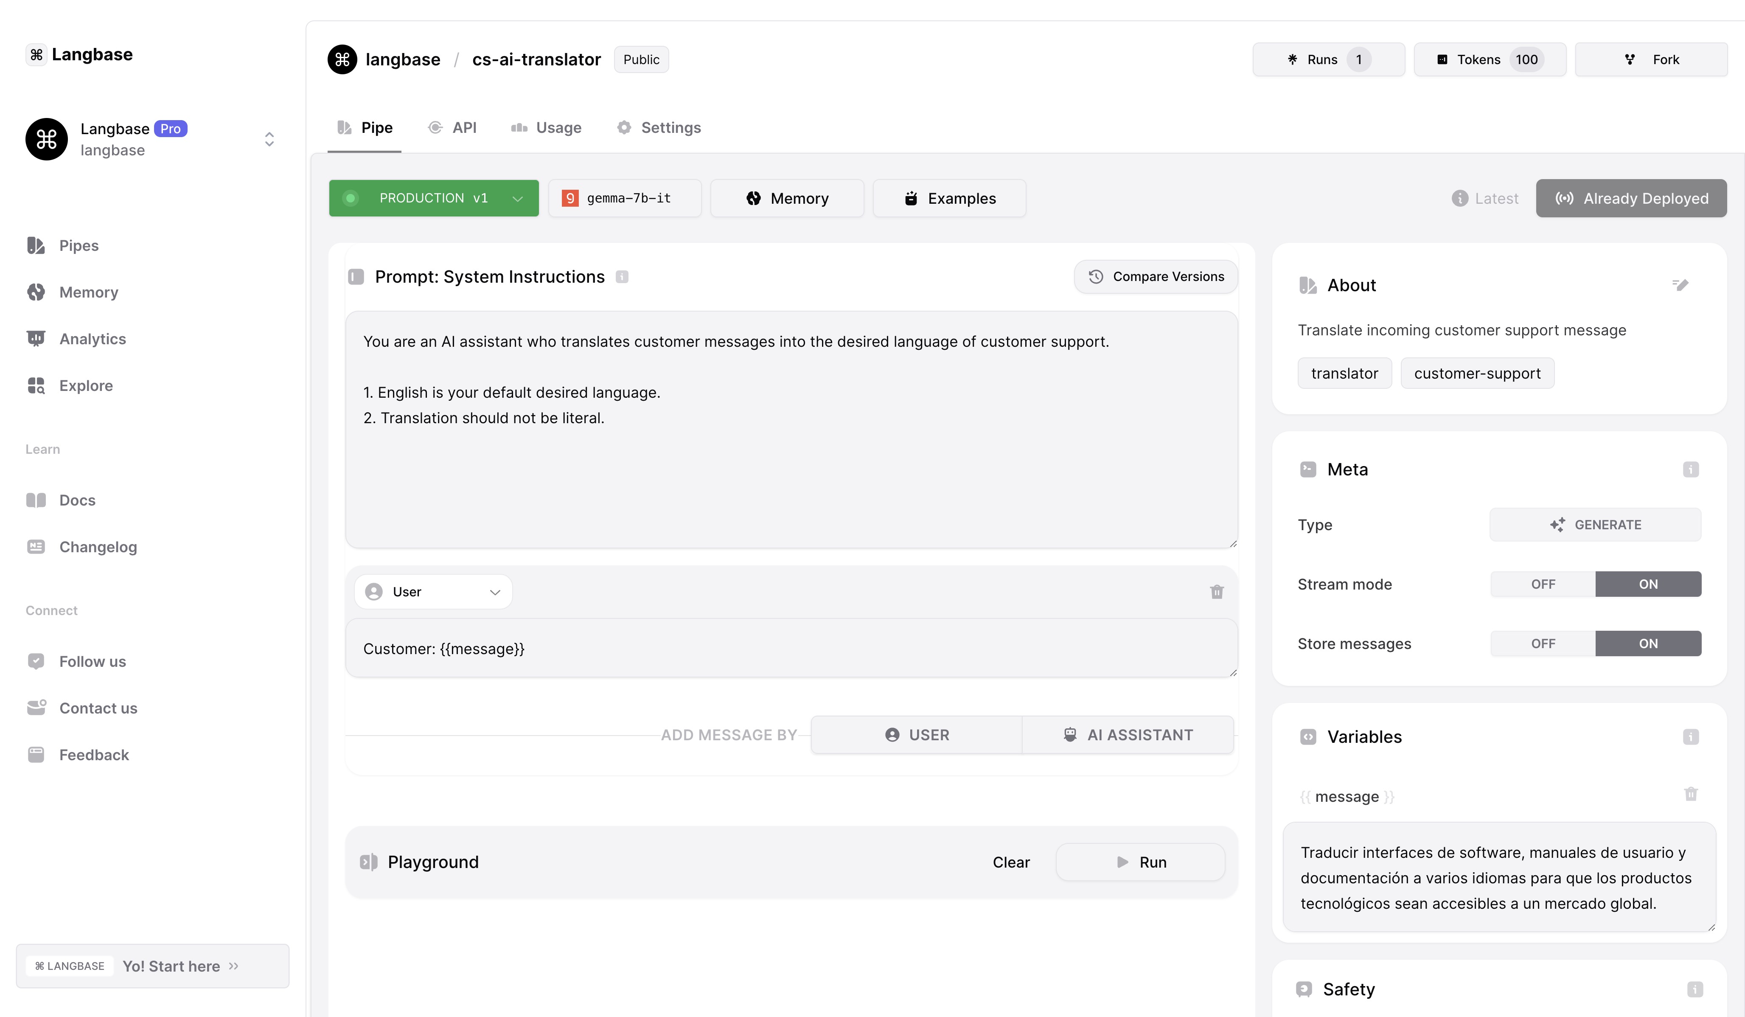Click info icon beside System Instructions
Screen dimensions: 1745x1017
click(x=622, y=276)
